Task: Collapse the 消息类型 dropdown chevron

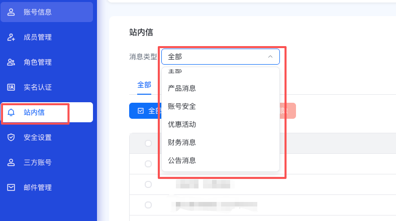Action: (x=270, y=57)
